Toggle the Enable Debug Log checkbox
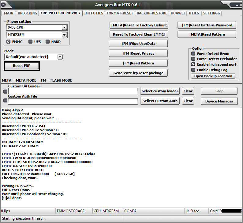Image resolution: width=243 pixels, height=223 pixels. click(x=193, y=70)
